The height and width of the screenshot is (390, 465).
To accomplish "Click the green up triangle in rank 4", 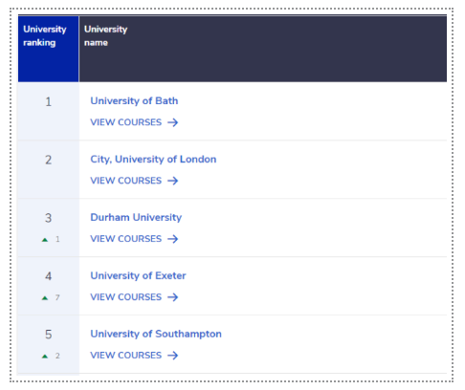I will click(45, 298).
